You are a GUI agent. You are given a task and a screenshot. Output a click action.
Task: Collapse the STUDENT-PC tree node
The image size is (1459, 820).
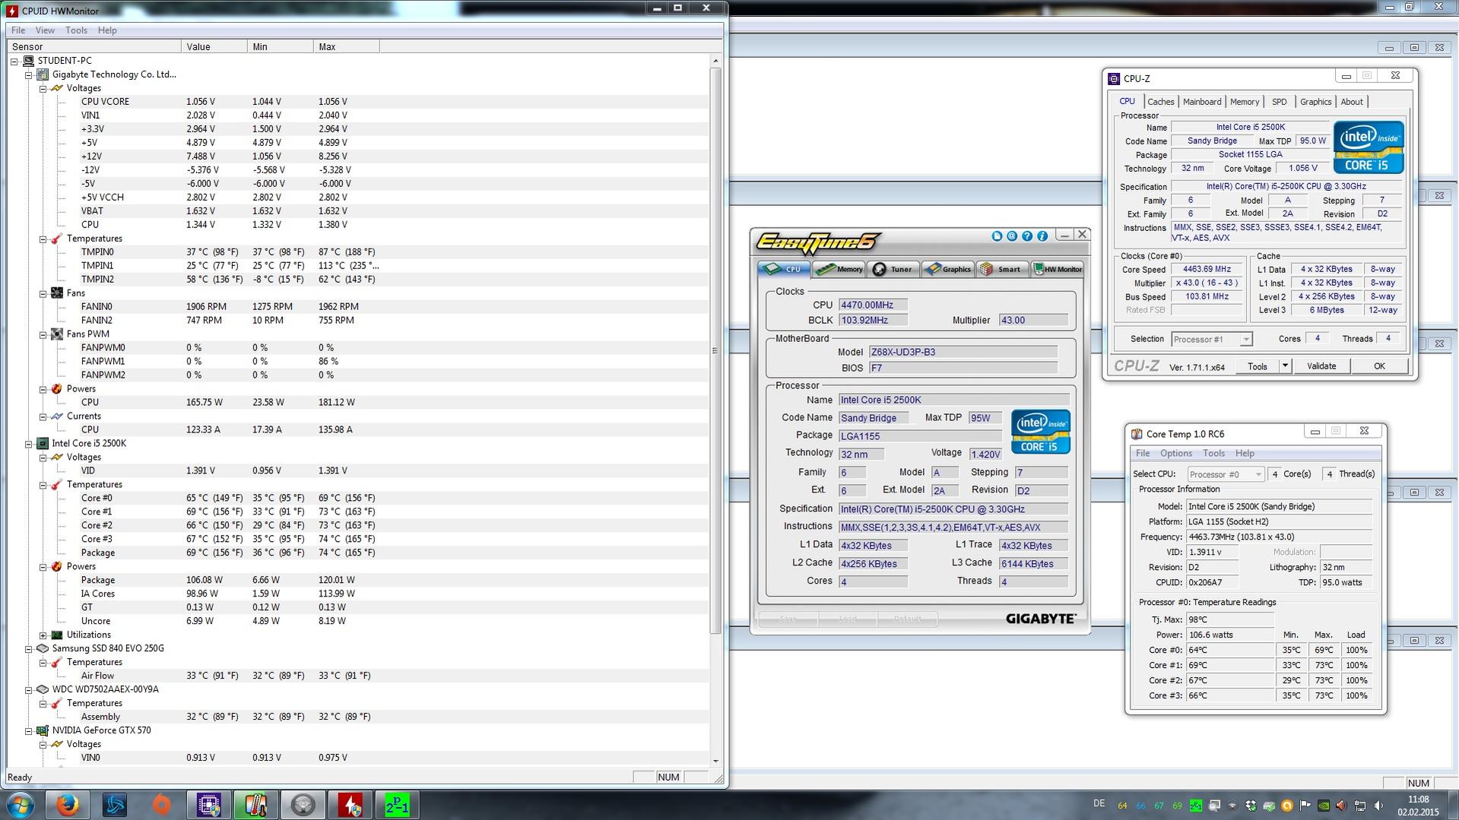(14, 61)
